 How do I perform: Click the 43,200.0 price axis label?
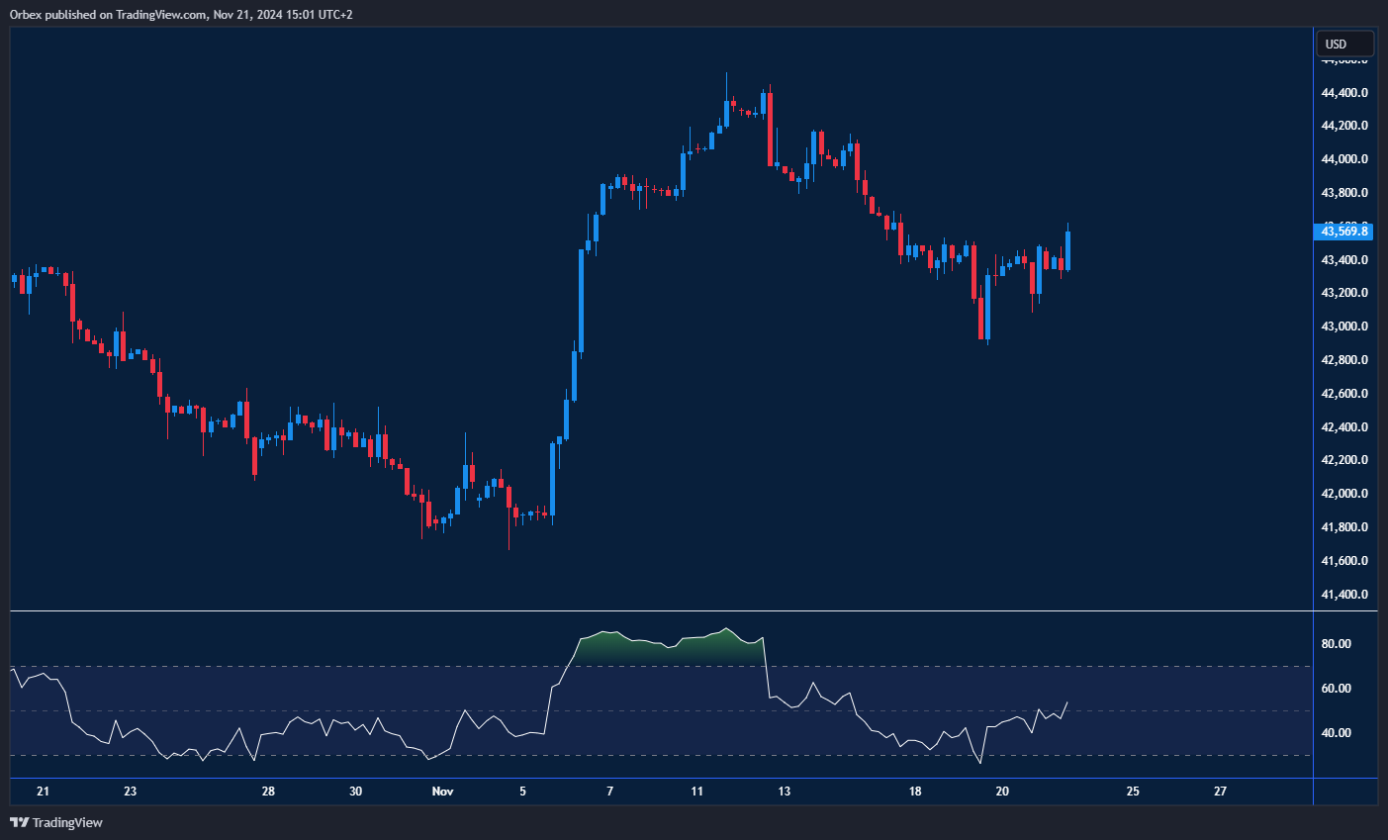pyautogui.click(x=1344, y=293)
